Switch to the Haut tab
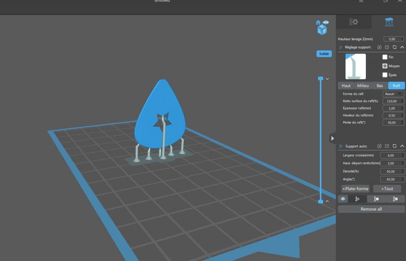Viewport: 406px width, 261px height. coord(346,85)
